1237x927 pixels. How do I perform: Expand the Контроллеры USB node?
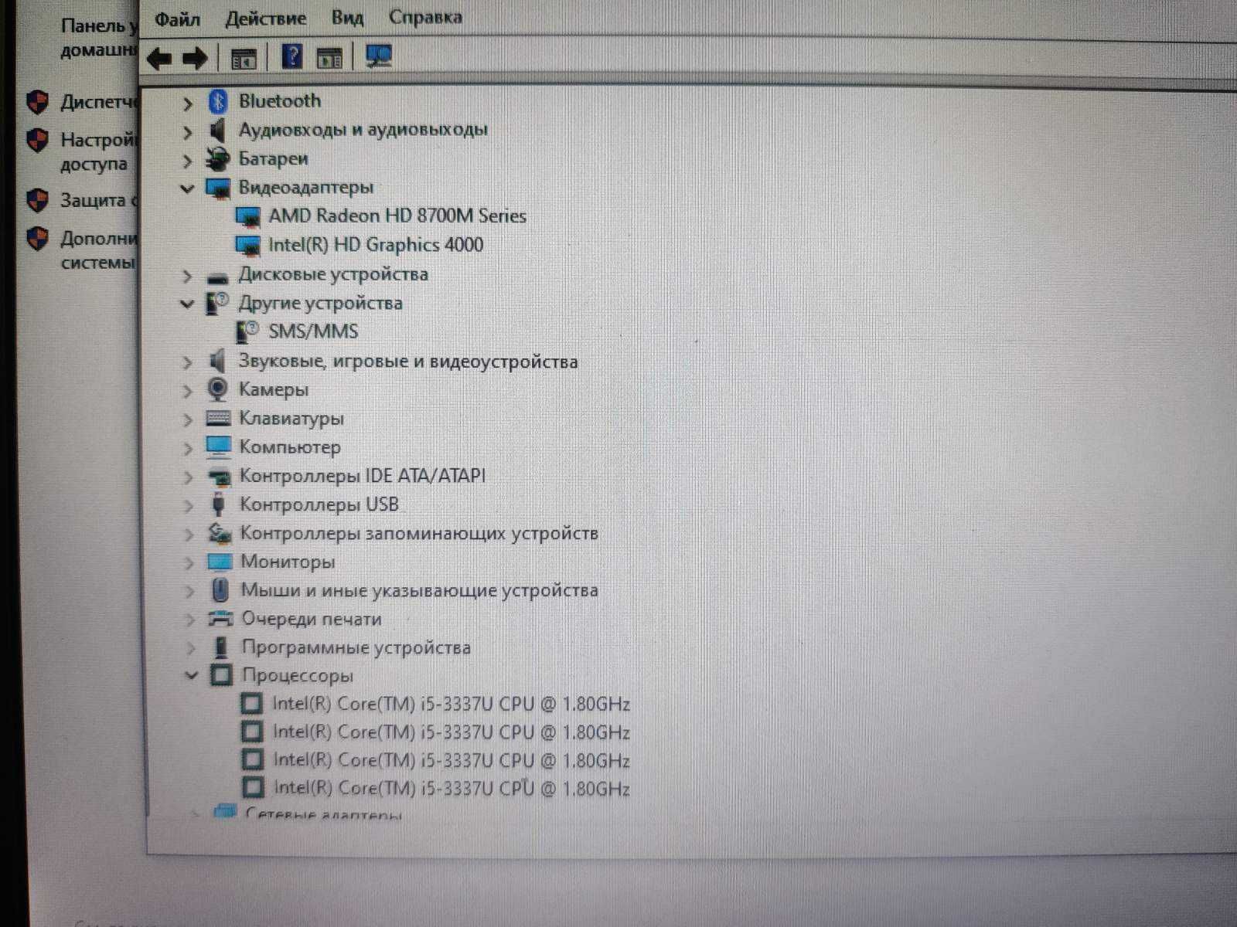point(189,506)
